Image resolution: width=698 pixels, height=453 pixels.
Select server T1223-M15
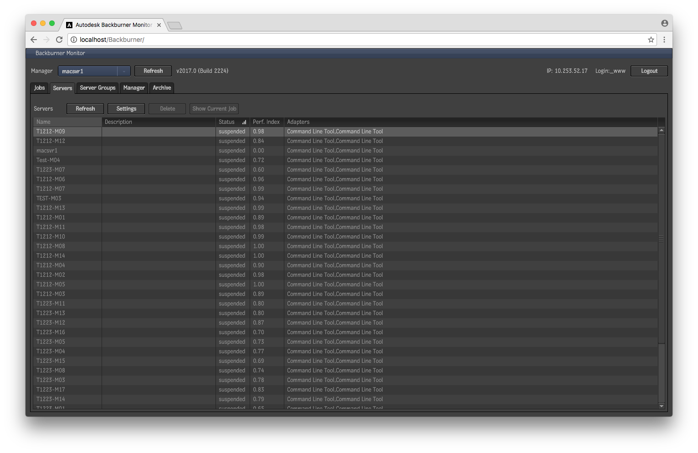tap(345, 361)
